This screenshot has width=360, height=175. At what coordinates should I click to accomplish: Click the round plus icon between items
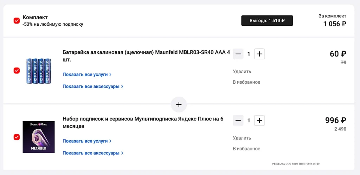tap(179, 105)
